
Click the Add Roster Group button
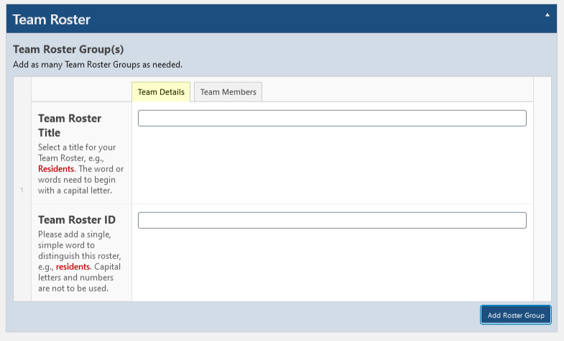(515, 315)
